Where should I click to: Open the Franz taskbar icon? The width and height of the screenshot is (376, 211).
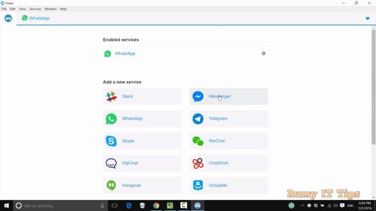197,206
